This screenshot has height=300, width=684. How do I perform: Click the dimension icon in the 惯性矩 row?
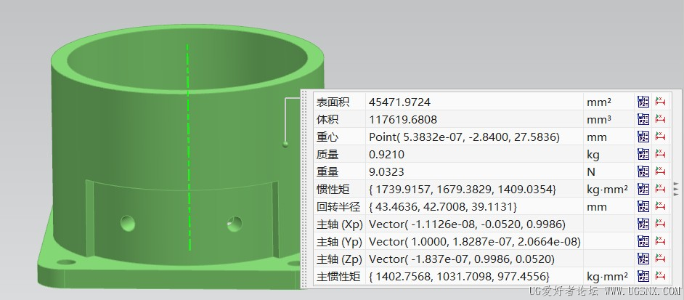(661, 189)
